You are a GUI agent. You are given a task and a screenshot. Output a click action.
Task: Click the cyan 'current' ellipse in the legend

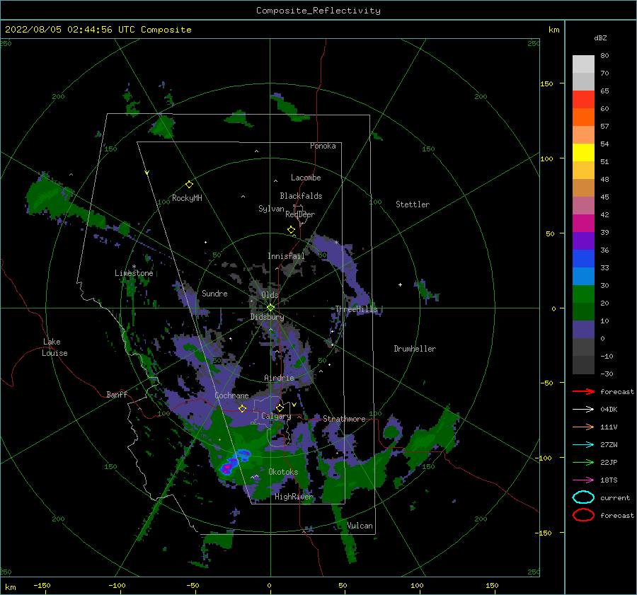pyautogui.click(x=583, y=497)
